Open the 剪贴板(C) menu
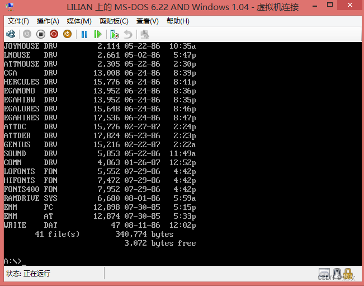 pyautogui.click(x=114, y=21)
